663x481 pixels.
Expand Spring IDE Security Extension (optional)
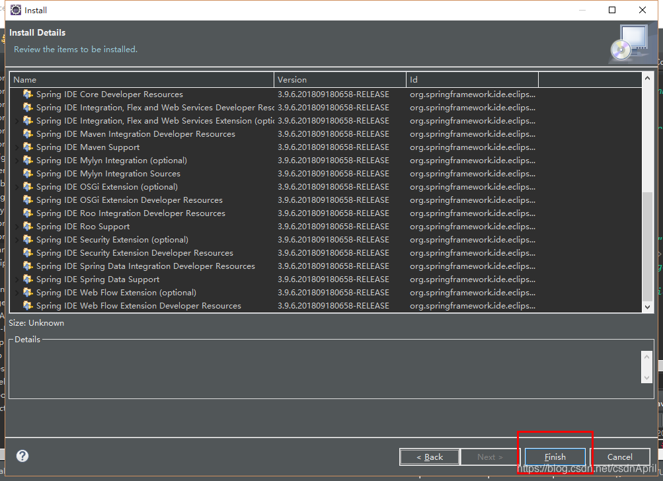(17, 240)
